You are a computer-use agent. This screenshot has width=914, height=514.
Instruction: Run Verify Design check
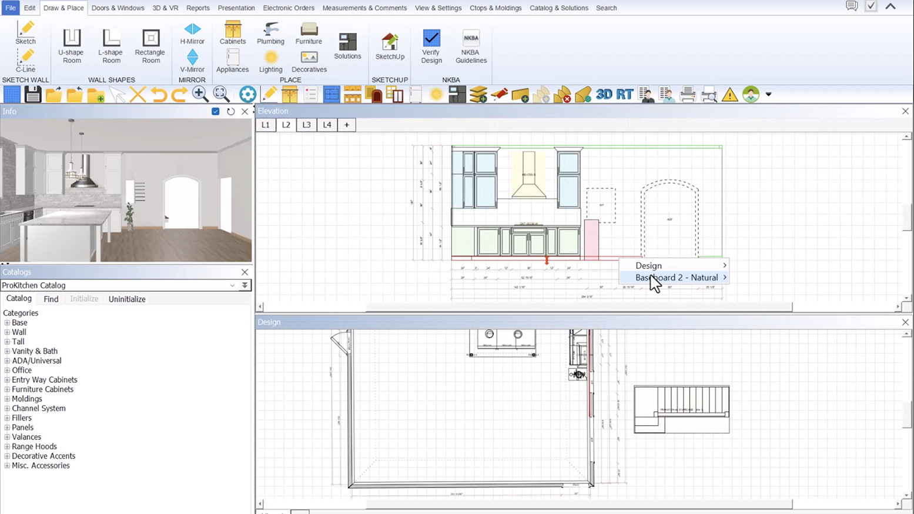point(431,46)
